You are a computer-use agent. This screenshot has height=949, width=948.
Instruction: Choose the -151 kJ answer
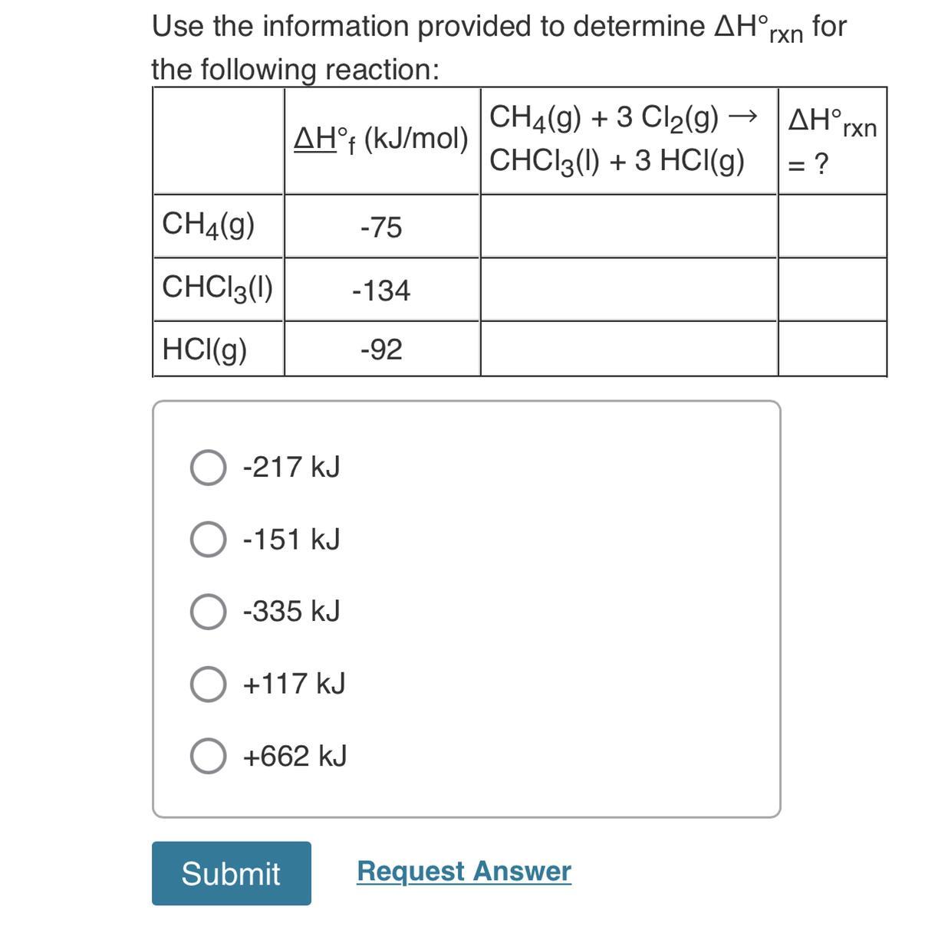click(208, 540)
